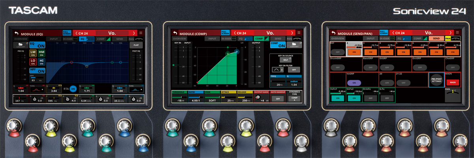
Task: Open hamburger menu on SEND/PAN screen
Action: [457, 33]
